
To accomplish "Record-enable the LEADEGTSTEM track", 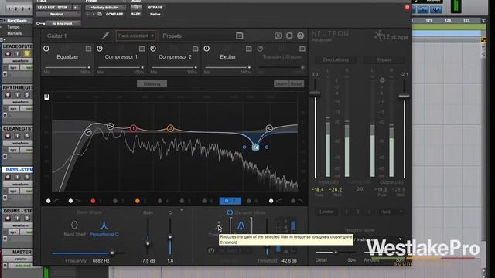I will coord(8,53).
